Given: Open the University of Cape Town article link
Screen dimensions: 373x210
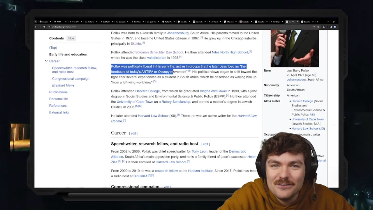Looking at the screenshot, I should 135,102.
